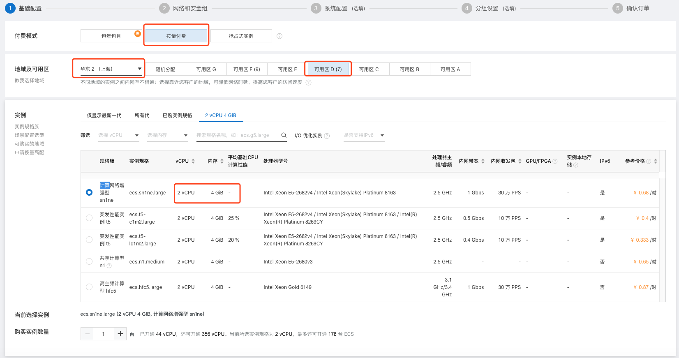The width and height of the screenshot is (679, 358).
Task: Sort table by vCPU column arrows
Action: tap(193, 161)
